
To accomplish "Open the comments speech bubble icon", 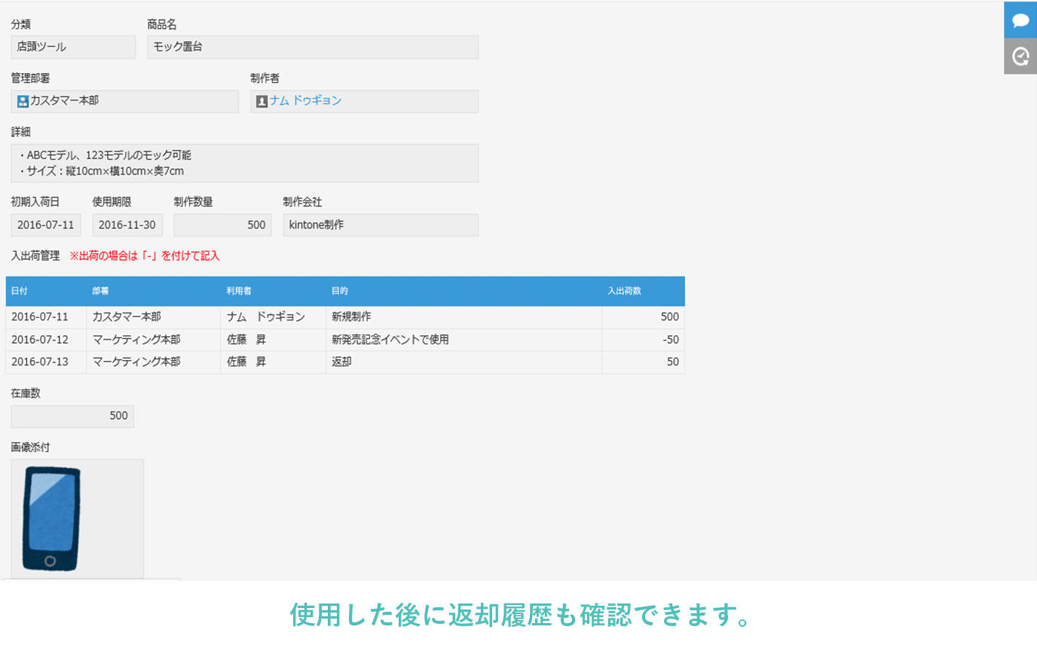I will pyautogui.click(x=1020, y=20).
